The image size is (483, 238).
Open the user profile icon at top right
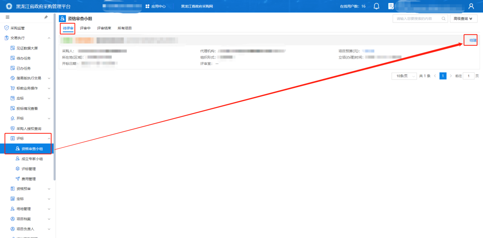[x=471, y=6]
